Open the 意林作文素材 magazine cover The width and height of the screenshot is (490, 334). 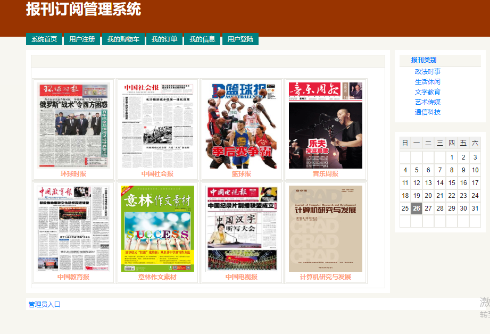pos(157,229)
